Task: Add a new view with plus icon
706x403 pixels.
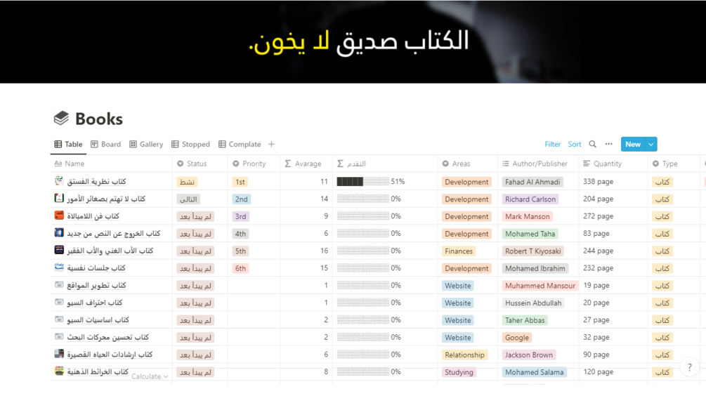Action: click(x=271, y=144)
